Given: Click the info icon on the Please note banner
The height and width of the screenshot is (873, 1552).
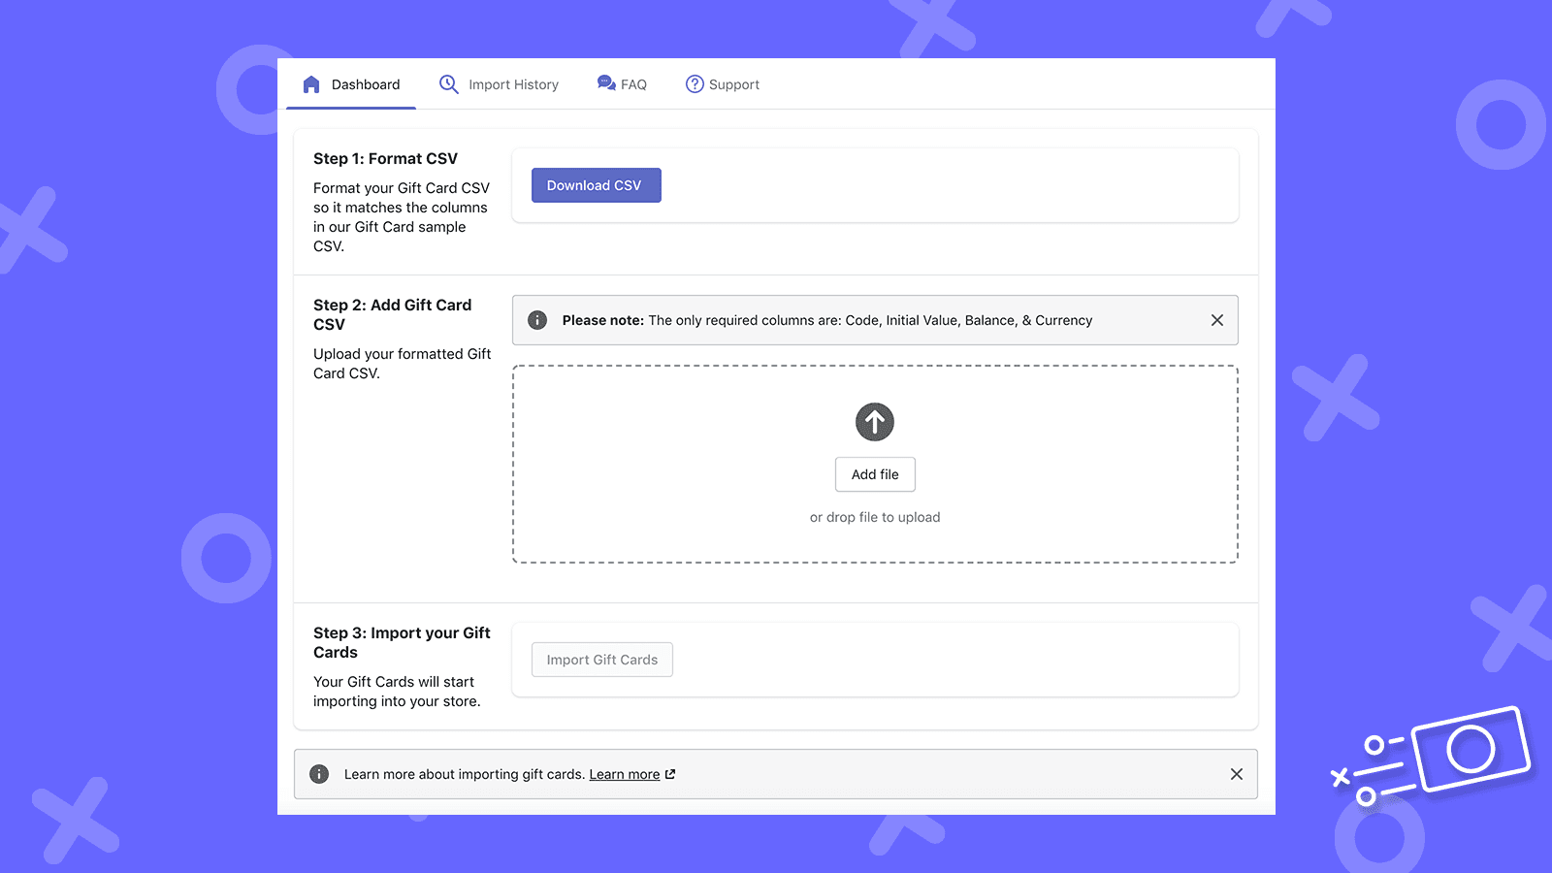Looking at the screenshot, I should (x=536, y=319).
